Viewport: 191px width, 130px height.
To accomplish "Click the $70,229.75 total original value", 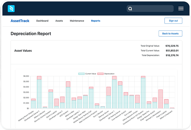I will (x=172, y=46).
